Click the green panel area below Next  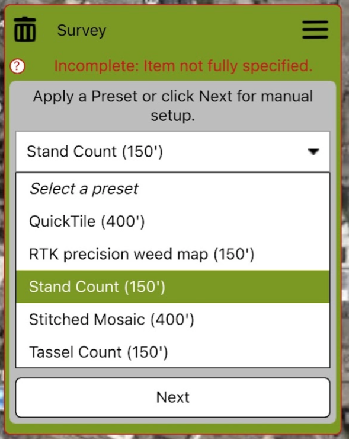pos(173,429)
